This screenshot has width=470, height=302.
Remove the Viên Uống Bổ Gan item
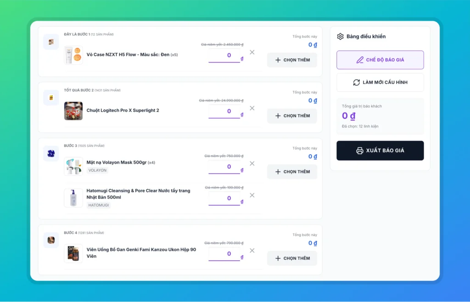pos(252,251)
